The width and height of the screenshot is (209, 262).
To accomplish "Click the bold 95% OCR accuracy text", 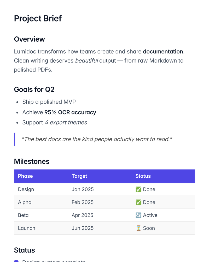I will click(x=70, y=112).
